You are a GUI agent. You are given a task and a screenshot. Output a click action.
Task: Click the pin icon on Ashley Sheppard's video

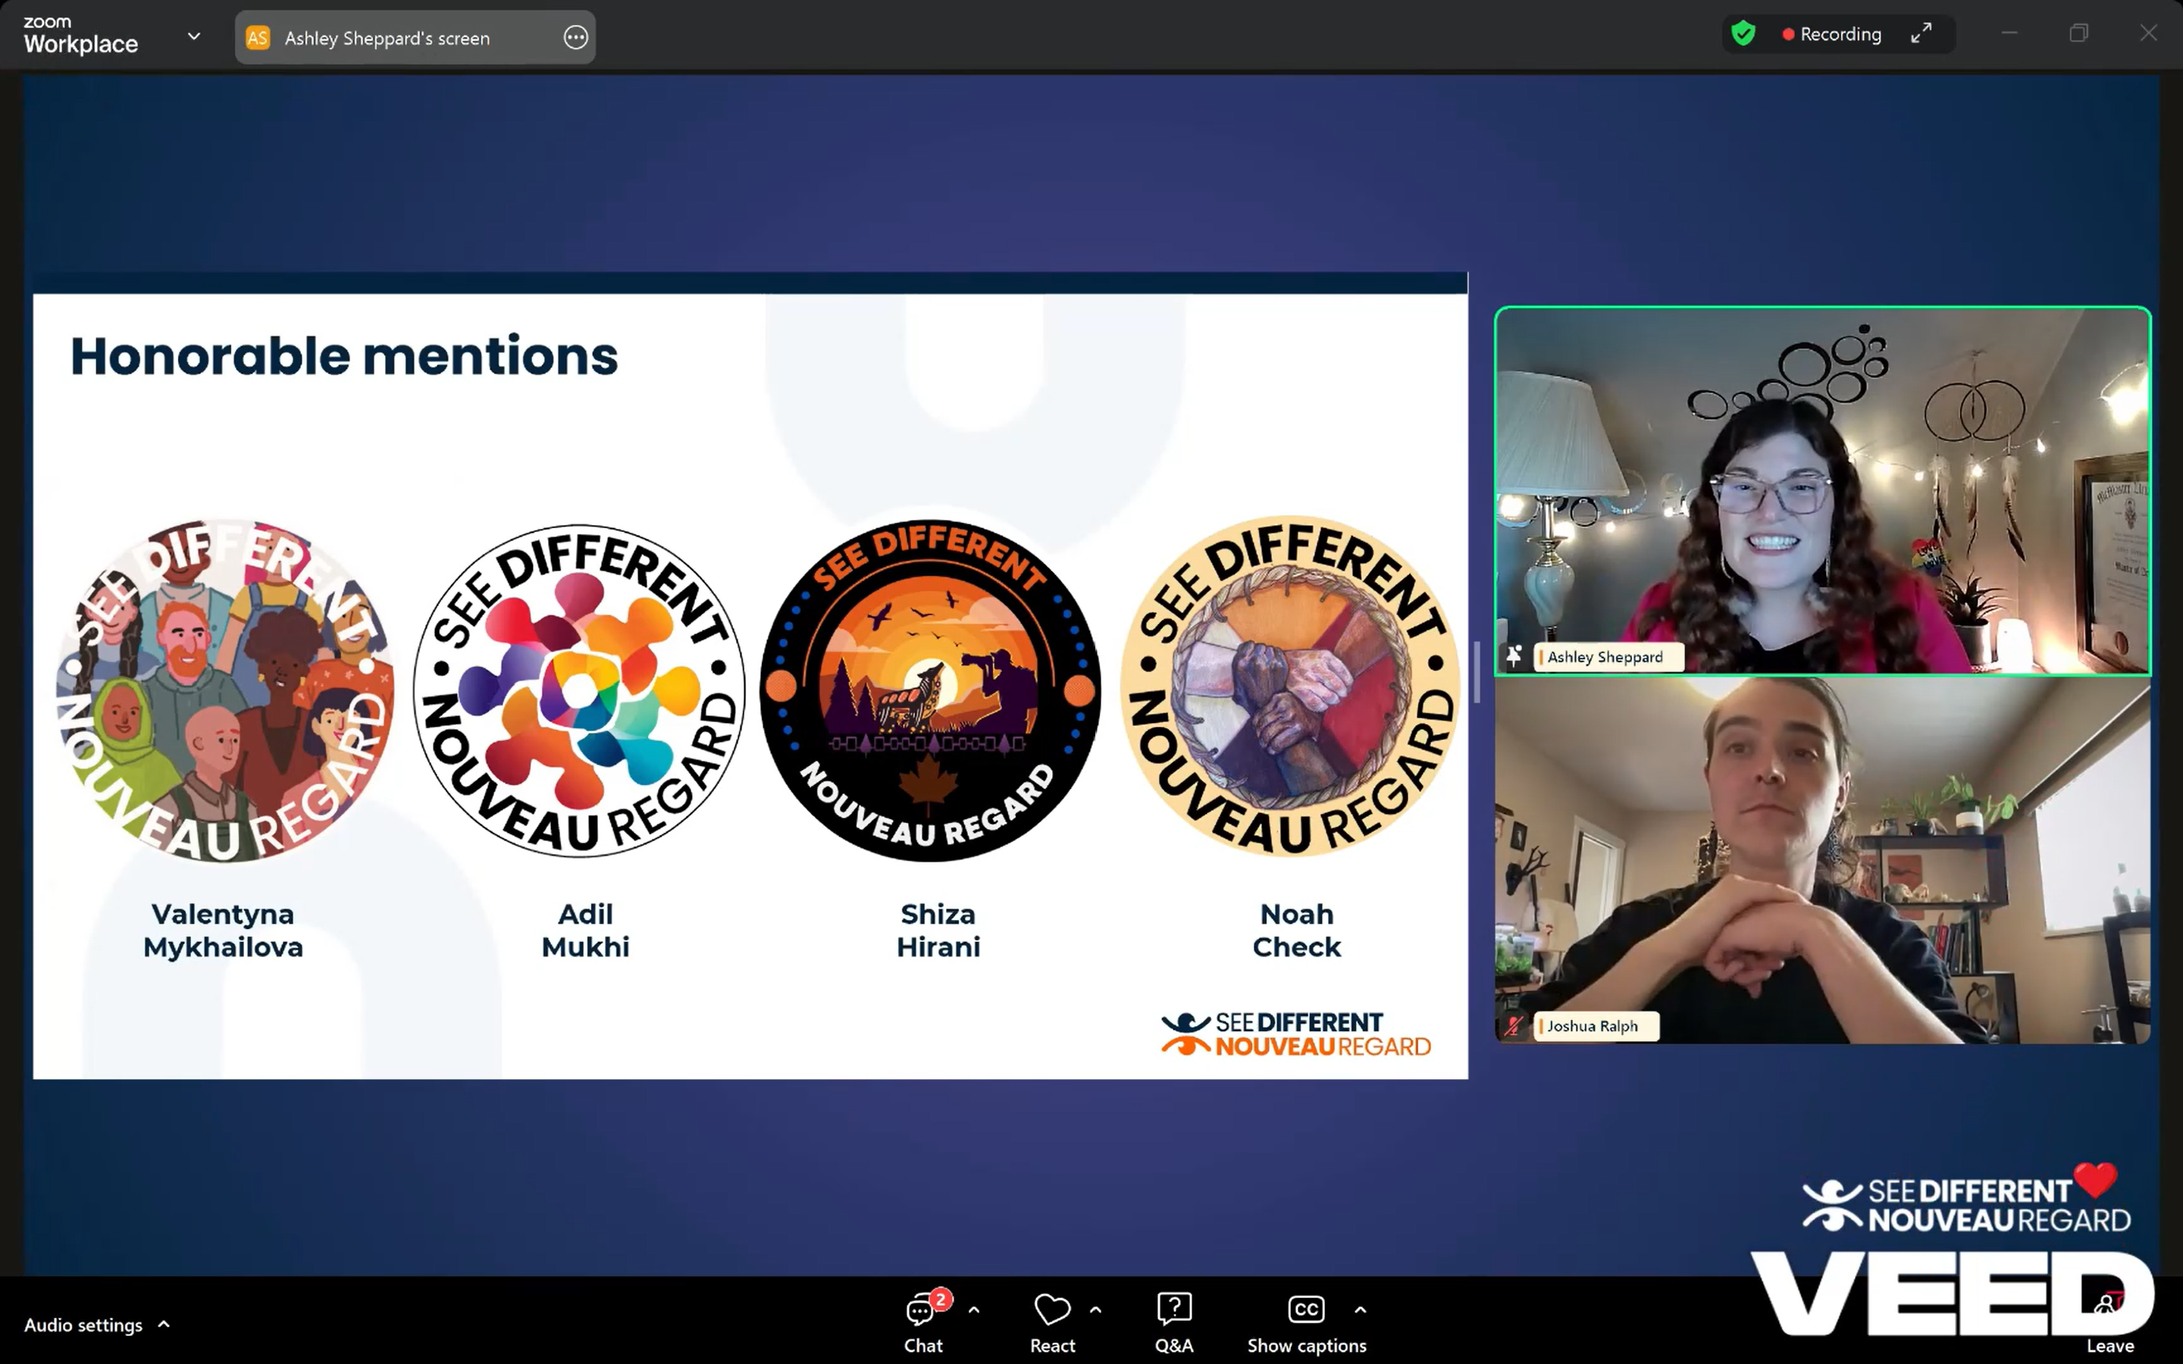pyautogui.click(x=1514, y=655)
